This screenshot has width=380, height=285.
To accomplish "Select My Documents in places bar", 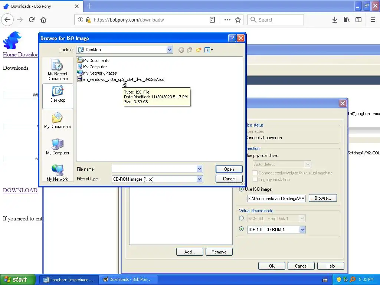I will [x=58, y=120].
